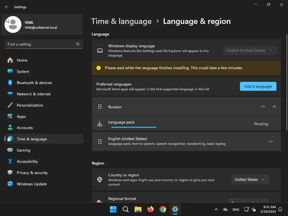The image size is (288, 216).
Task: Go back using the Settings back arrow
Action: point(7,7)
